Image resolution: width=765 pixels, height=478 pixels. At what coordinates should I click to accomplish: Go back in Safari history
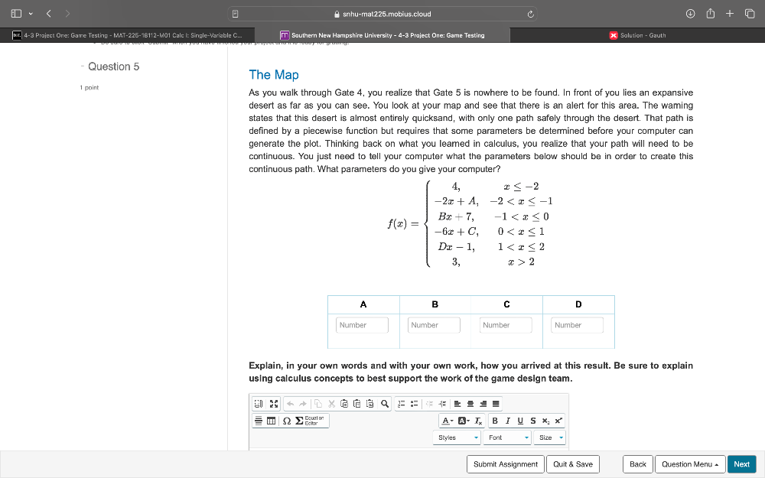click(49, 14)
